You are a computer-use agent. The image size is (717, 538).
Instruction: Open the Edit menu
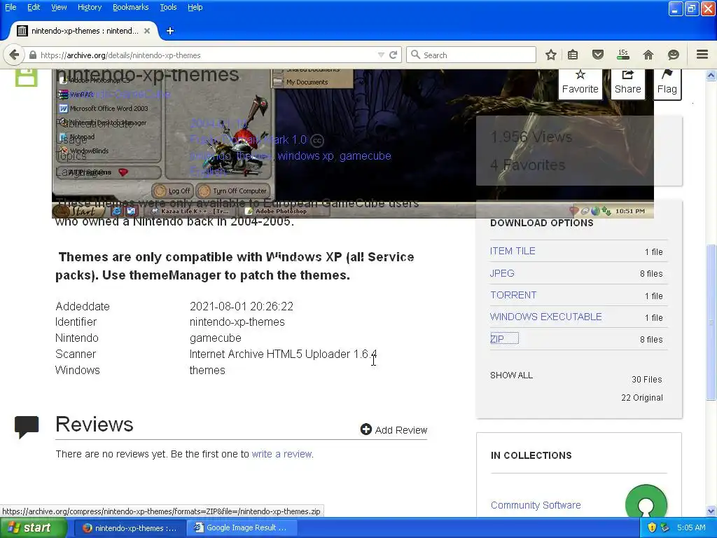tap(34, 7)
